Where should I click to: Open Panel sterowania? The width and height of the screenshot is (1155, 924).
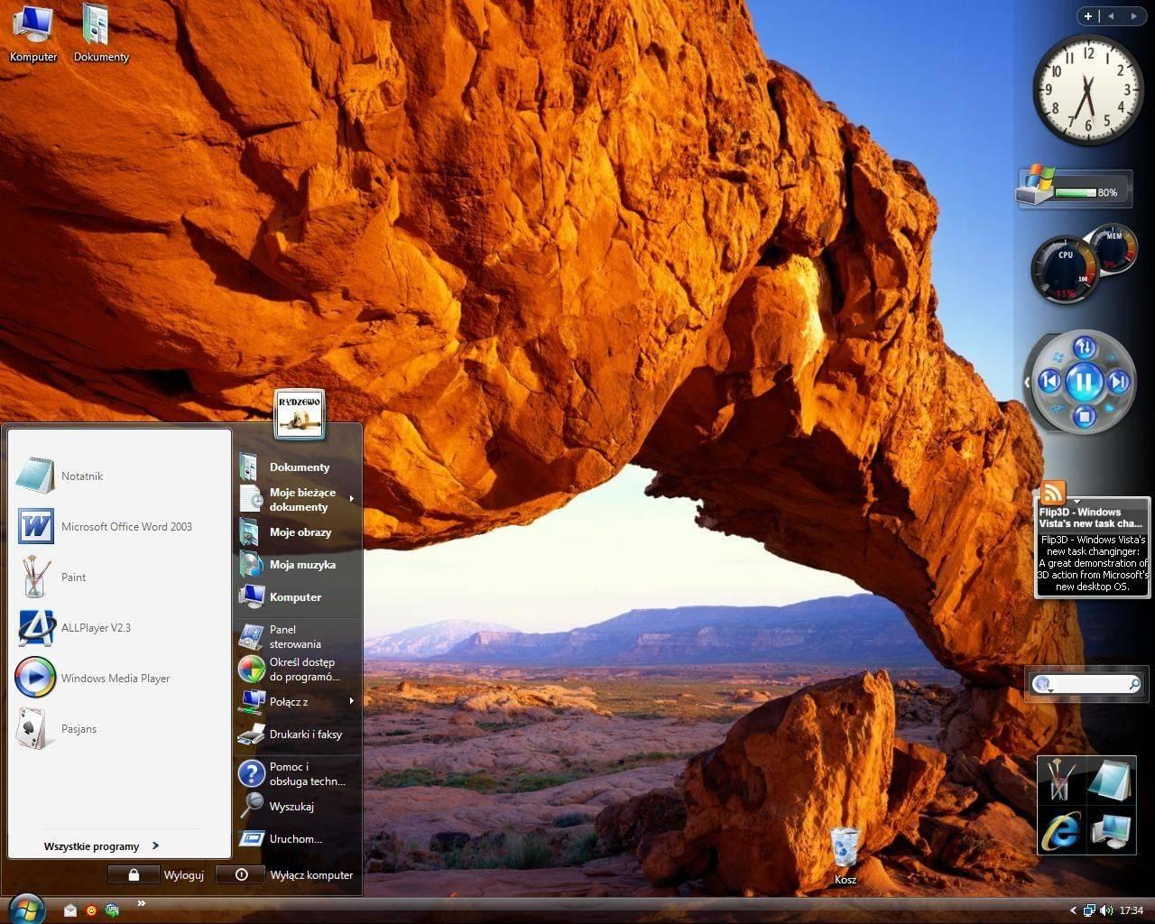pyautogui.click(x=294, y=637)
